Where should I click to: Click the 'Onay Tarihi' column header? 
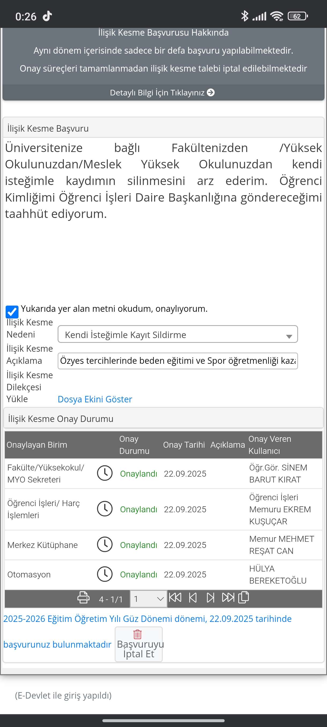pos(184,445)
